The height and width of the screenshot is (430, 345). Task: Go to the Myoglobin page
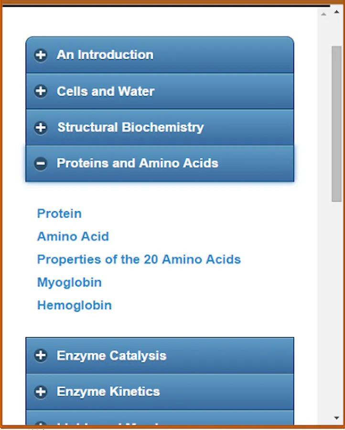pyautogui.click(x=69, y=282)
